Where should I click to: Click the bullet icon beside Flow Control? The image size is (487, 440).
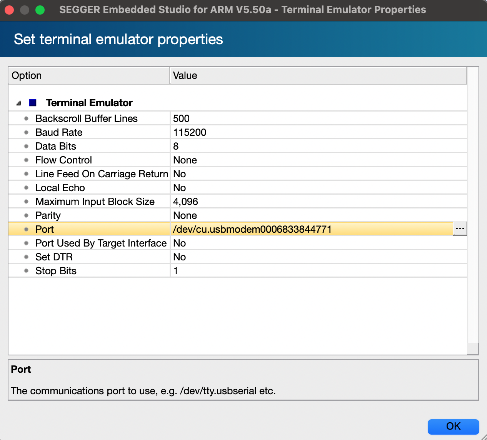(26, 160)
